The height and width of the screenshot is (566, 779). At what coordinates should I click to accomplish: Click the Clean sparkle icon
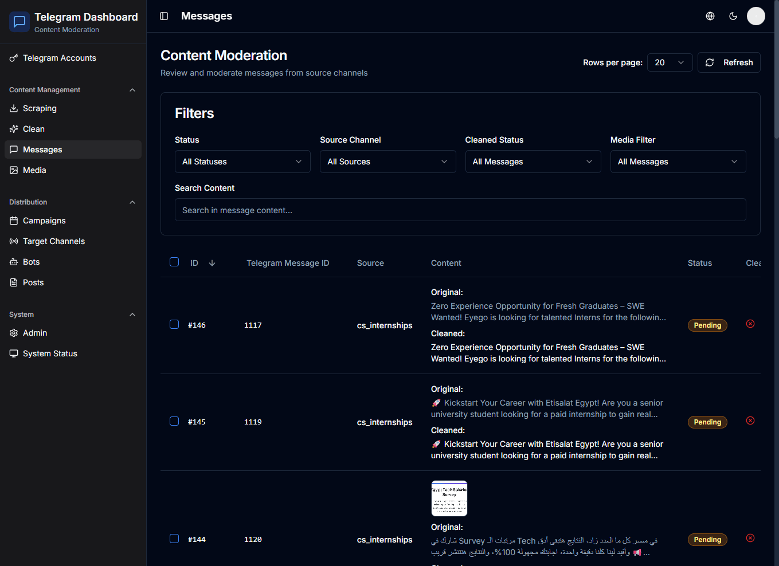point(14,129)
